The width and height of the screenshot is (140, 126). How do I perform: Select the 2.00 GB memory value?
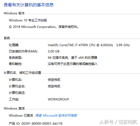point(54,51)
